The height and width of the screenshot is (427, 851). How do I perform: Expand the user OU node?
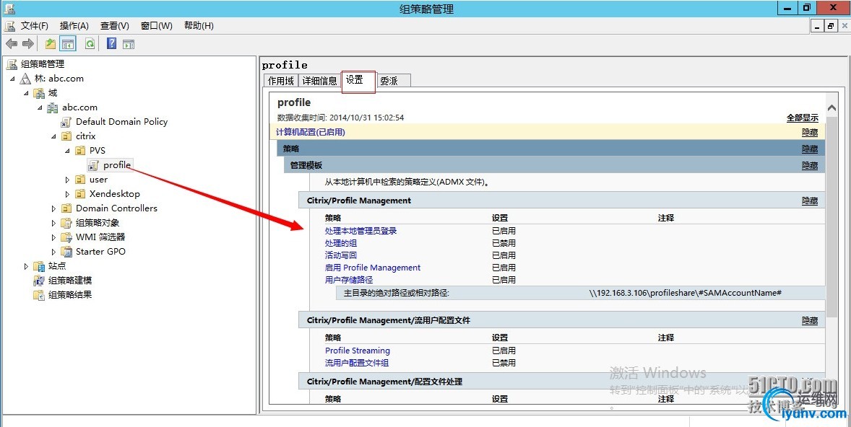click(x=67, y=180)
